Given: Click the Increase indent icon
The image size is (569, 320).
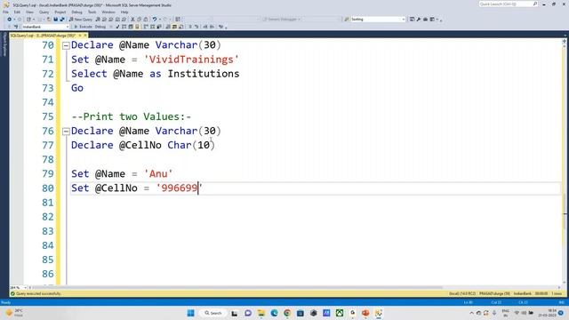Looking at the screenshot, I should 212,27.
